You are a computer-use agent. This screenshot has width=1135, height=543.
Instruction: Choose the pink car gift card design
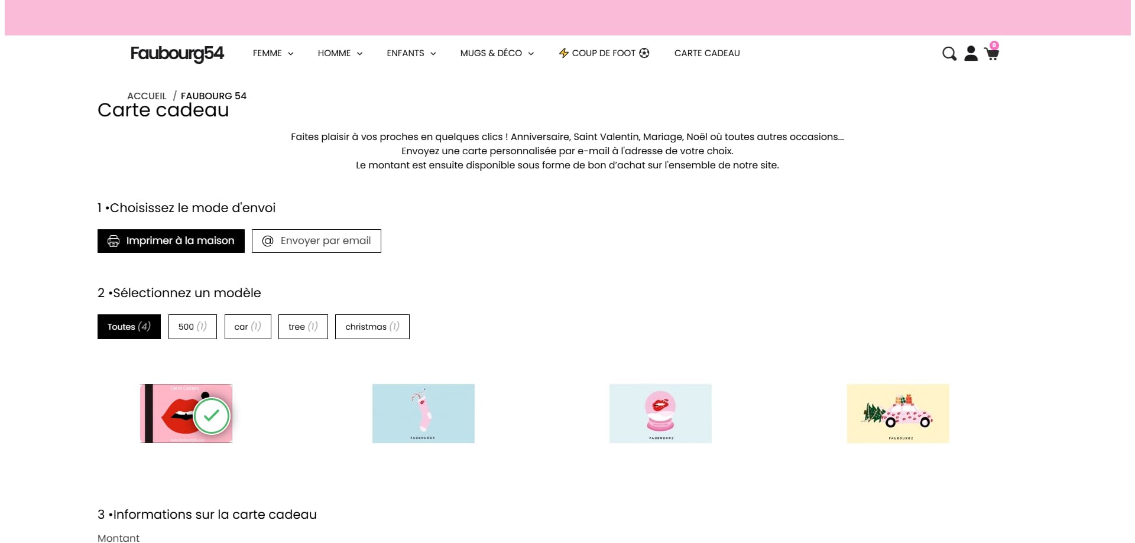click(x=898, y=414)
